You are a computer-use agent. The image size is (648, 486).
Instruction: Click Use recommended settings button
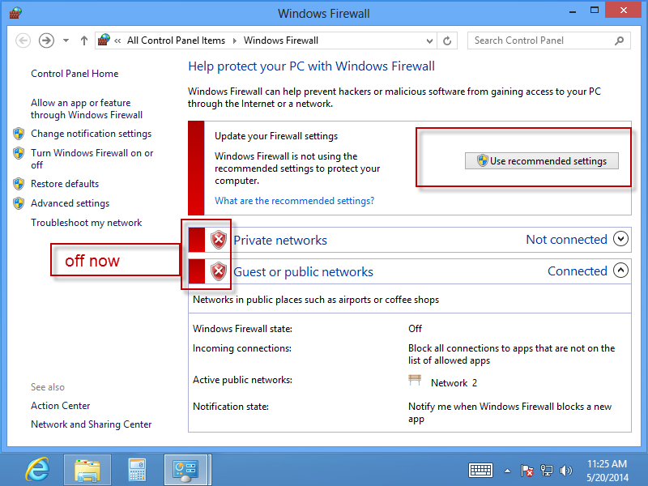pyautogui.click(x=542, y=161)
